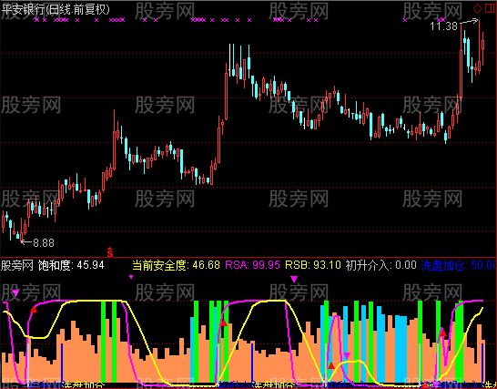Click the red split-square window icon
Viewport: 497px width, 389px height.
tap(491, 8)
